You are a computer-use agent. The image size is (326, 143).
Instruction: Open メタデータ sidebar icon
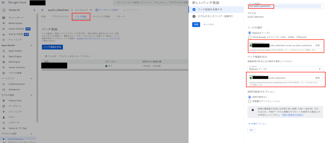point(4,123)
